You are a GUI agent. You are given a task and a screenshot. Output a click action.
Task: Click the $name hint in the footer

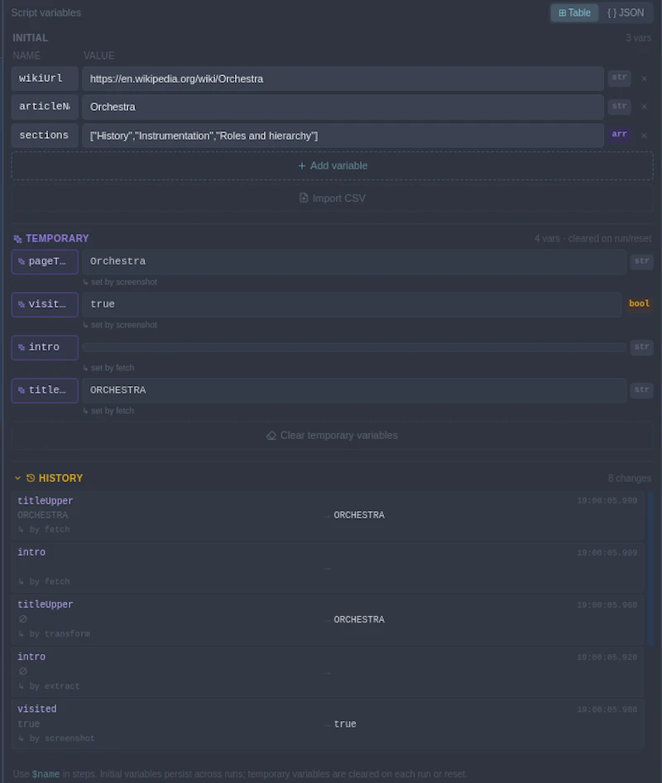click(46, 774)
